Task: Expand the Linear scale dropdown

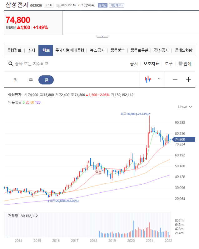Action: (x=185, y=107)
